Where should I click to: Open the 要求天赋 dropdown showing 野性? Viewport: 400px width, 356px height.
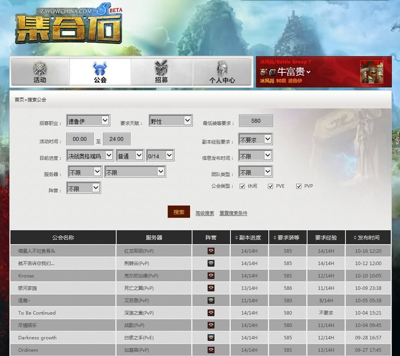point(170,121)
